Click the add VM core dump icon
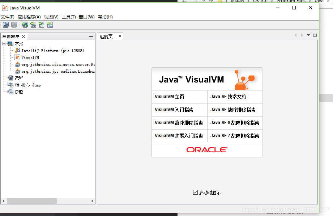333x216 pixels. click(x=41, y=25)
